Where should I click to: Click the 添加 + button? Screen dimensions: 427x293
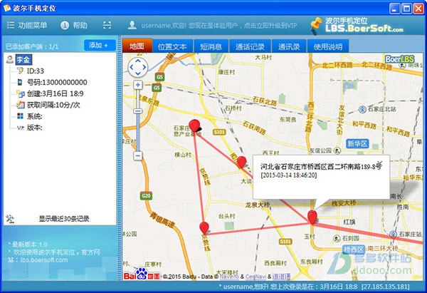pyautogui.click(x=100, y=46)
